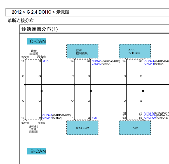
Task: Click pin number 17 of multi-check connector
Action: click(x=23, y=118)
